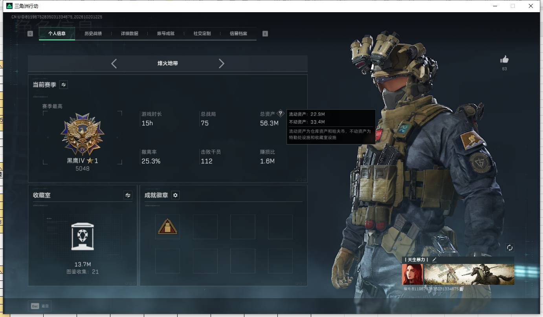Swap the 收藏室 collection room display
The height and width of the screenshot is (317, 543).
pos(128,195)
